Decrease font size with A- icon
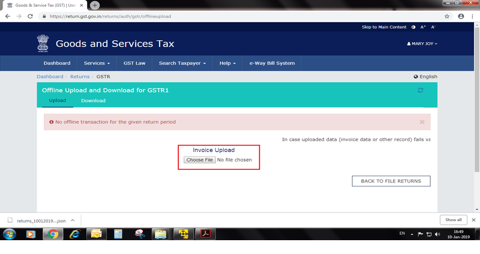 pos(433,28)
